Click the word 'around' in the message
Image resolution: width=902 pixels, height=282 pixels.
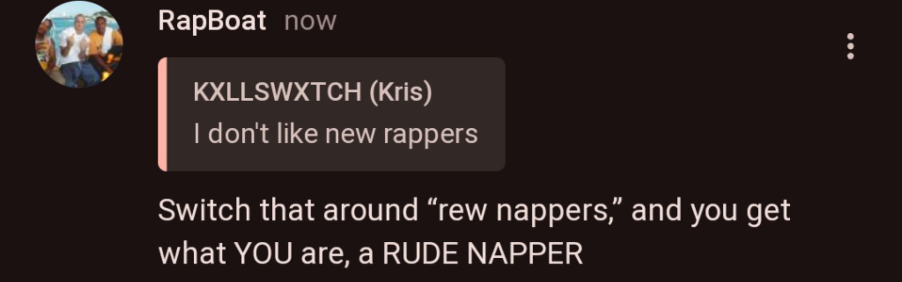pyautogui.click(x=370, y=210)
